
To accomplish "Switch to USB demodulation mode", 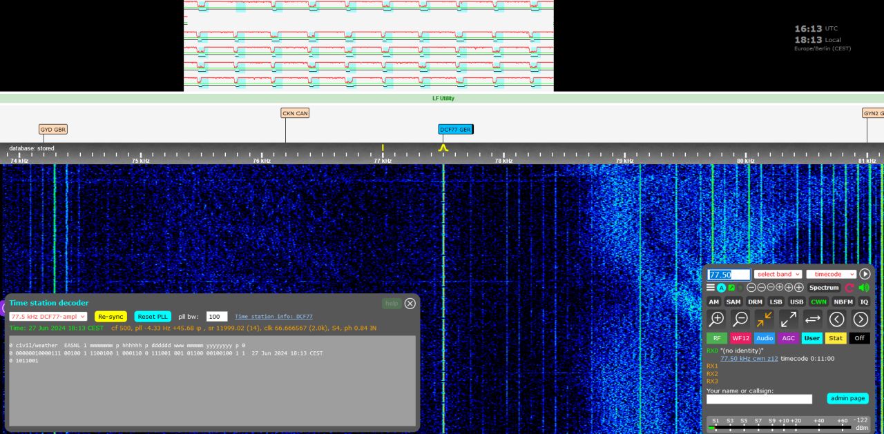I will pos(797,302).
